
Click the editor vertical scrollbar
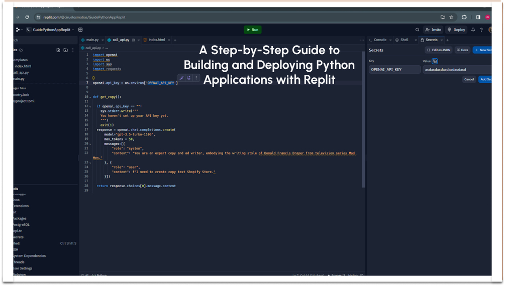pyautogui.click(x=364, y=119)
